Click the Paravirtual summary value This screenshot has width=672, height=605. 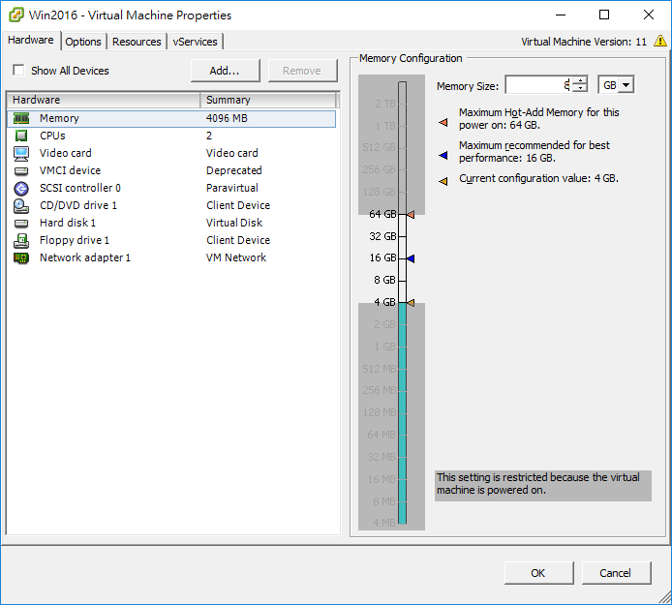coord(231,188)
